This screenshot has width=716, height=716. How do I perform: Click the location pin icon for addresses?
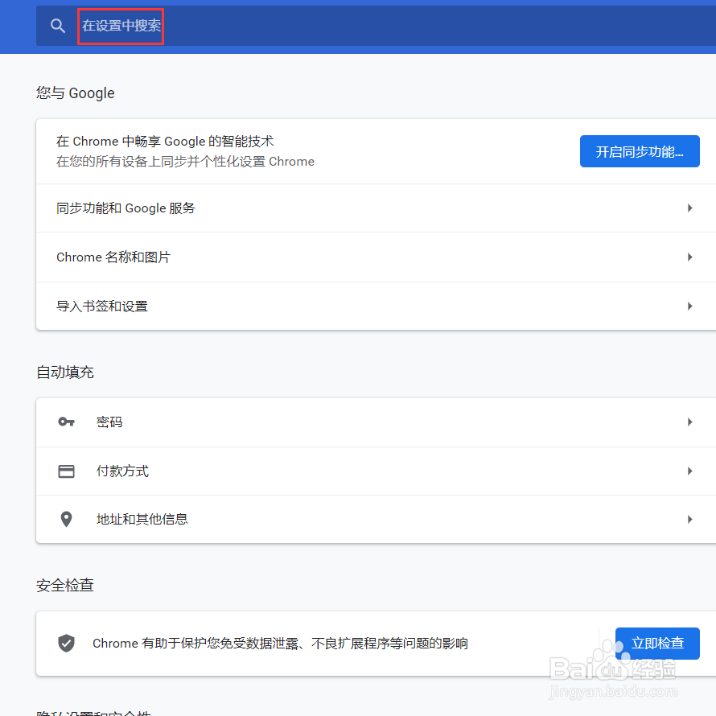(x=66, y=519)
